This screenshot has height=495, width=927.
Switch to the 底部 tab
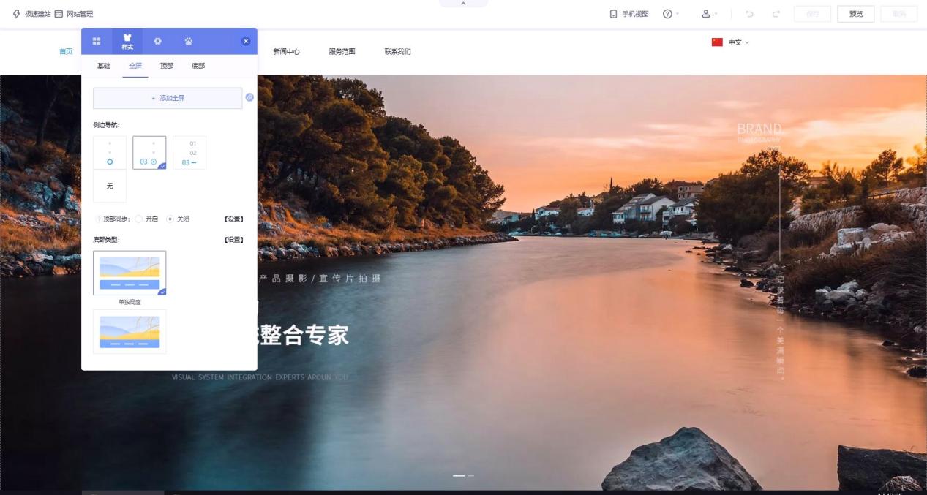pyautogui.click(x=198, y=66)
